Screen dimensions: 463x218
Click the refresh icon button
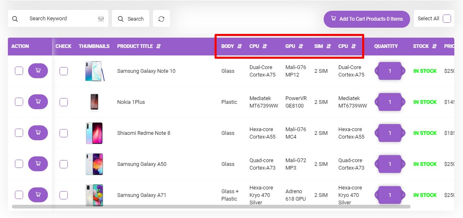point(161,19)
